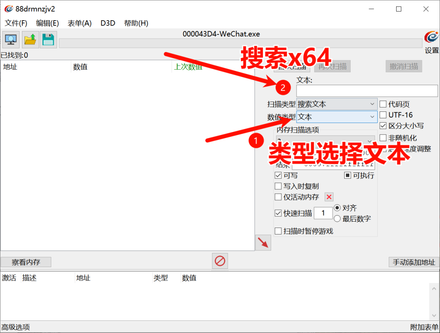
Task: Toggle the 可写 writable checkbox
Action: pos(278,176)
